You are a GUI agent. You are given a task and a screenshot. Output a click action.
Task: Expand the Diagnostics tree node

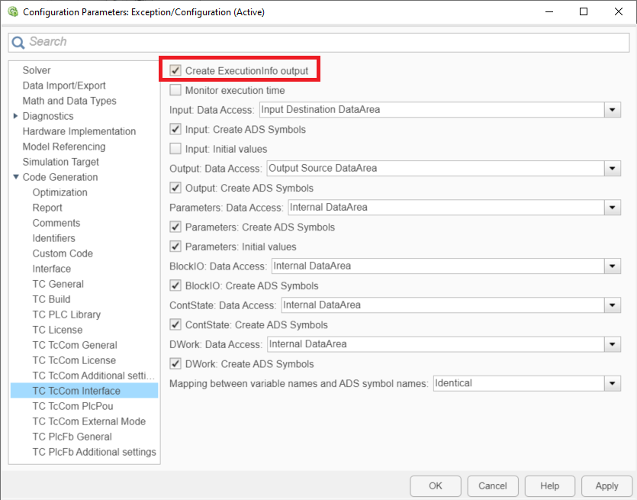point(16,116)
